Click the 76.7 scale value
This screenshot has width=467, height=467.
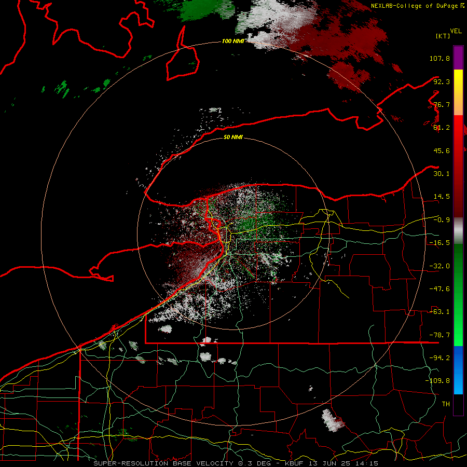tap(442, 104)
